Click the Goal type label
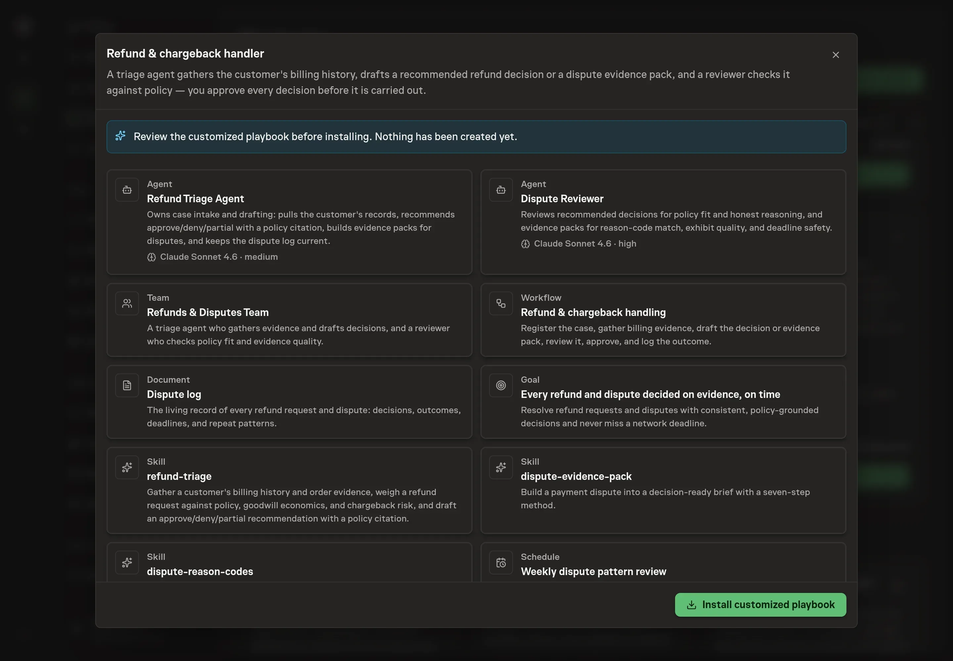 tap(530, 380)
